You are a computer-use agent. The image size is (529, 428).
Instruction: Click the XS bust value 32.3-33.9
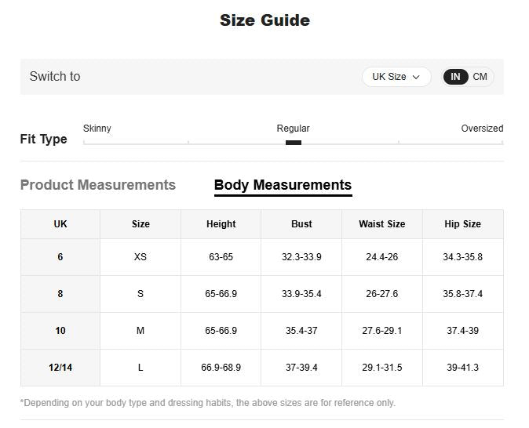pos(301,257)
